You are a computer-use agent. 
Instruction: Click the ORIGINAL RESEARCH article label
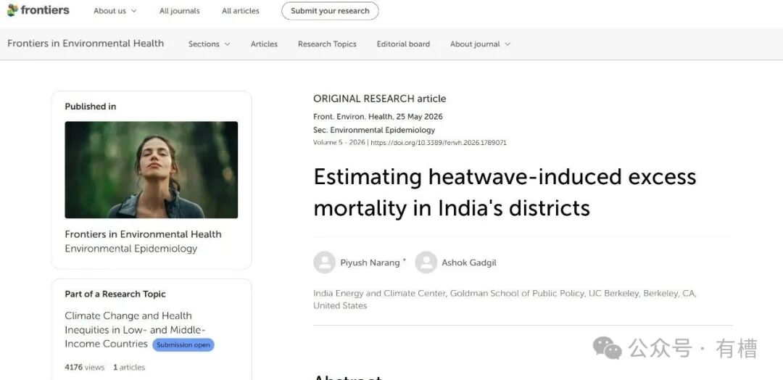tap(379, 99)
